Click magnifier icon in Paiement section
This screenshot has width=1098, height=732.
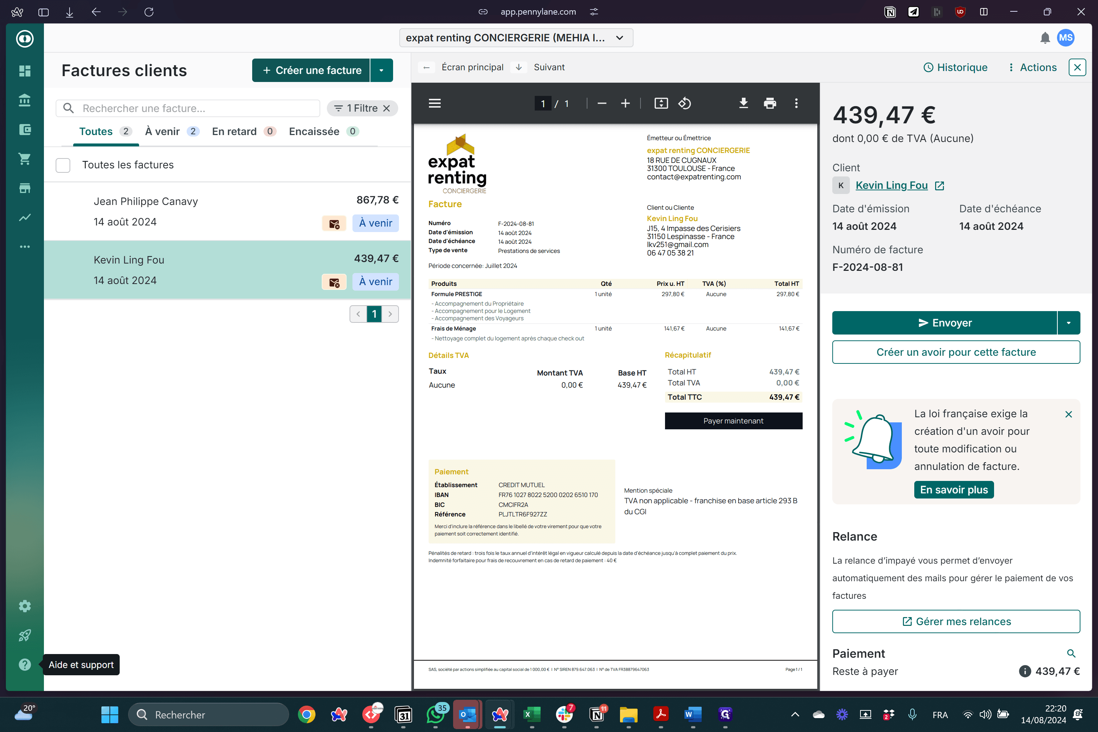pyautogui.click(x=1071, y=653)
